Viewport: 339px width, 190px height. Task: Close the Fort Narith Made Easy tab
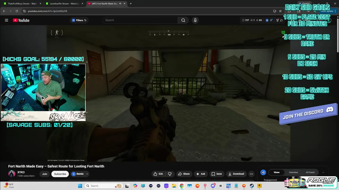tap(124, 4)
